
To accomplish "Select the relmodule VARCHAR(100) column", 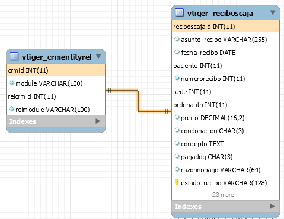I will 56,109.
